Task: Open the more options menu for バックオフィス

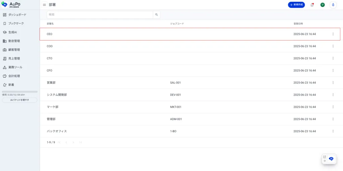Action: tap(333, 131)
